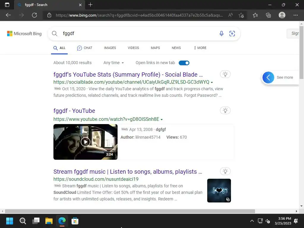Click the author name lilrenae45714
304x228 pixels.
coord(148,137)
